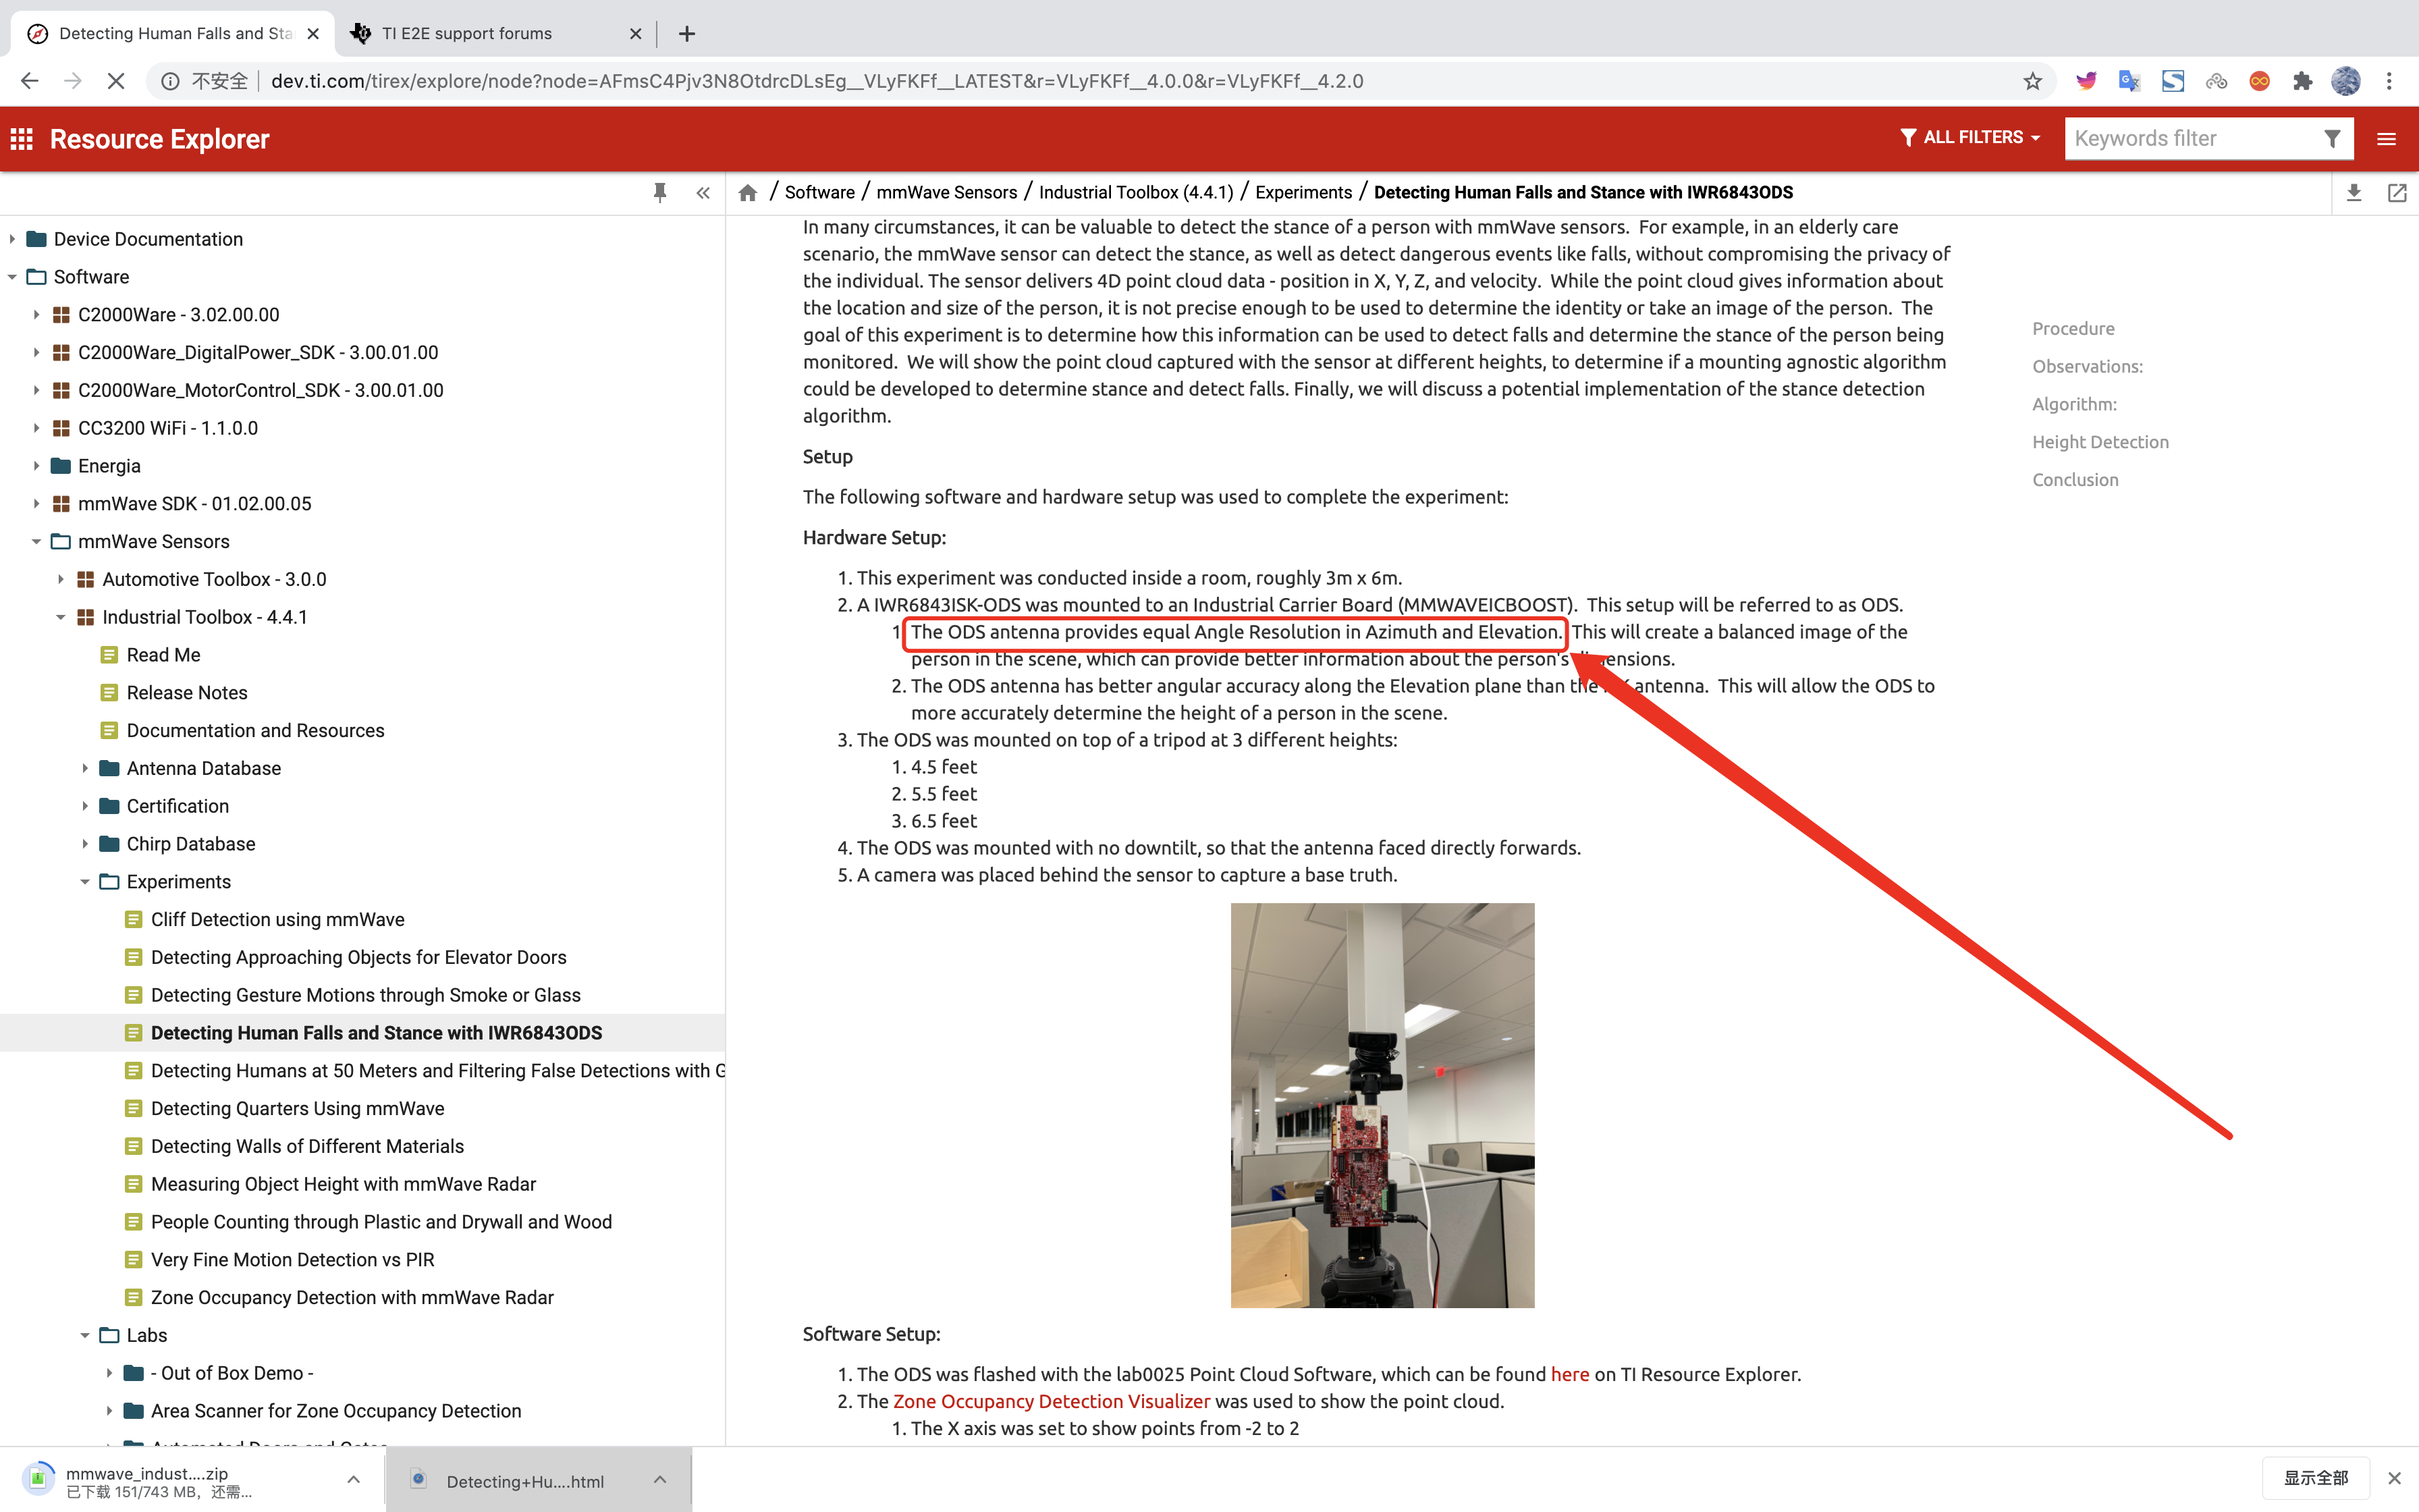Click the pin sidebar icon
This screenshot has height=1512, width=2419.
(x=659, y=193)
